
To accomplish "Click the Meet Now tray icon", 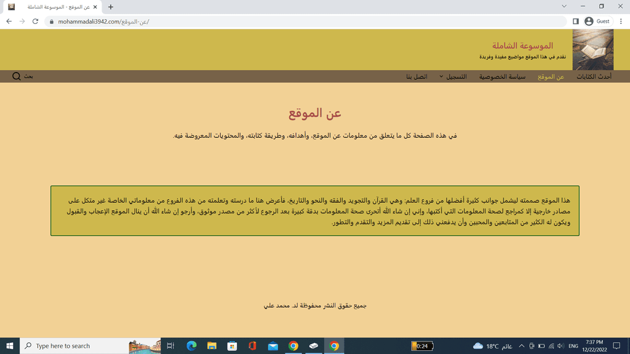I will (x=532, y=345).
